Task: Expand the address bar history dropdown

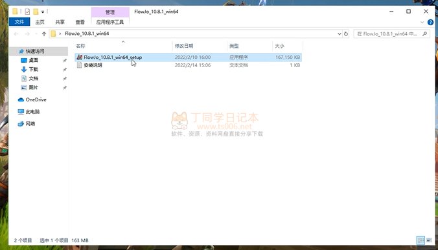Action: coord(339,34)
